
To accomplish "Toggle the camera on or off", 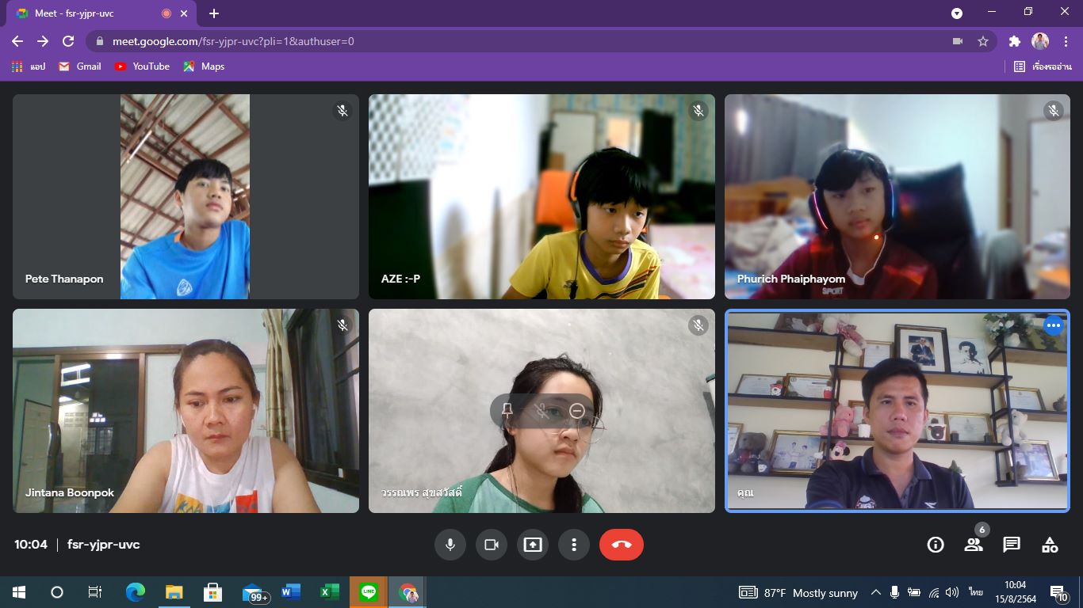I will pyautogui.click(x=491, y=545).
